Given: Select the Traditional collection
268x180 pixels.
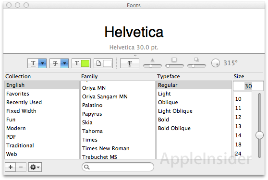Looking at the screenshot, I should (42, 145).
